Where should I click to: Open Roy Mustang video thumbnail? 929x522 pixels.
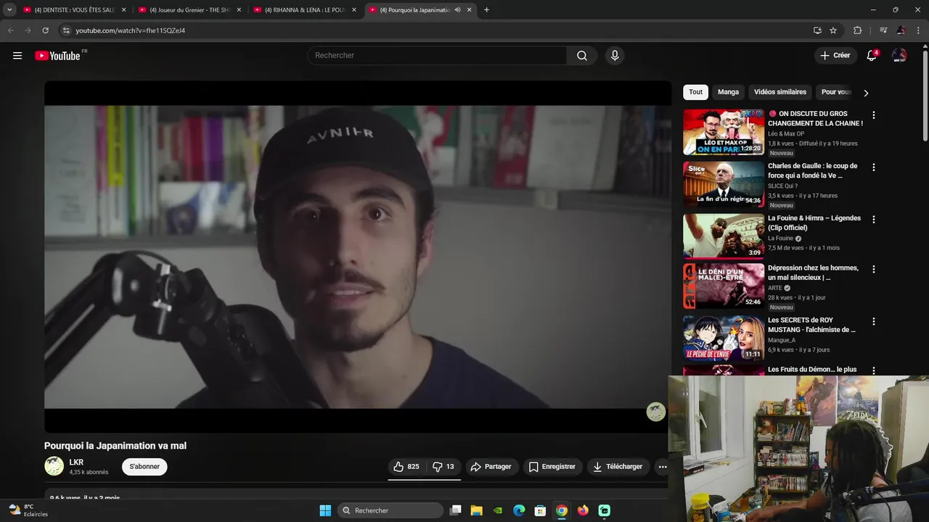tap(724, 338)
